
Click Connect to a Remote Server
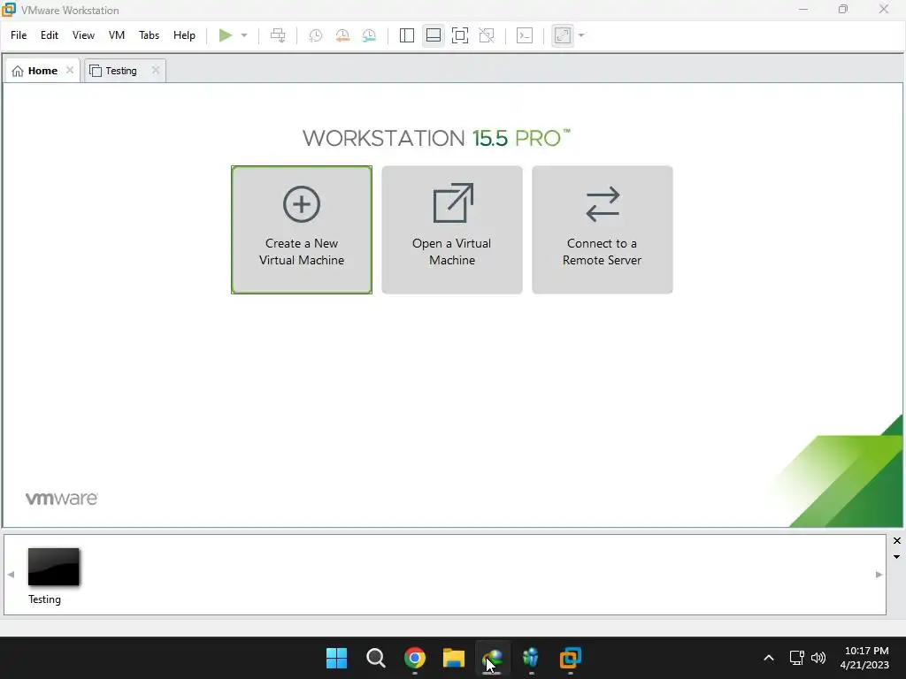(x=602, y=230)
